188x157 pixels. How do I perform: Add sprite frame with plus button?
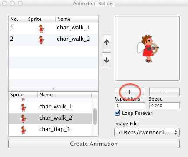pyautogui.click(x=130, y=92)
